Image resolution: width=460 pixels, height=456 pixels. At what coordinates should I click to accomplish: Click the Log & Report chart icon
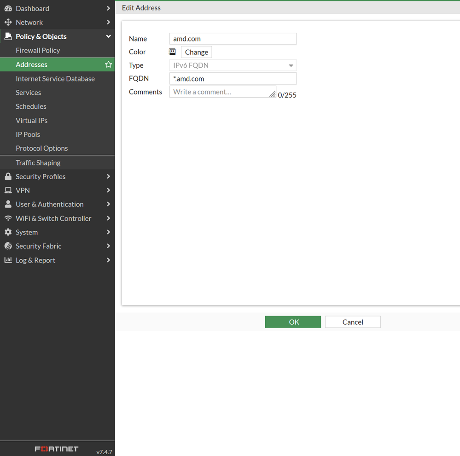click(x=8, y=260)
